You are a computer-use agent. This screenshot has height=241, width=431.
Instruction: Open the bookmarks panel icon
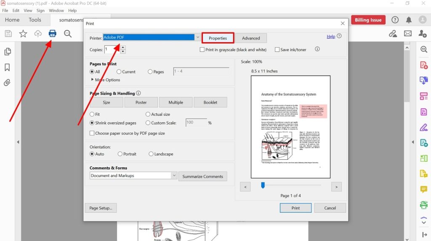(x=7, y=67)
